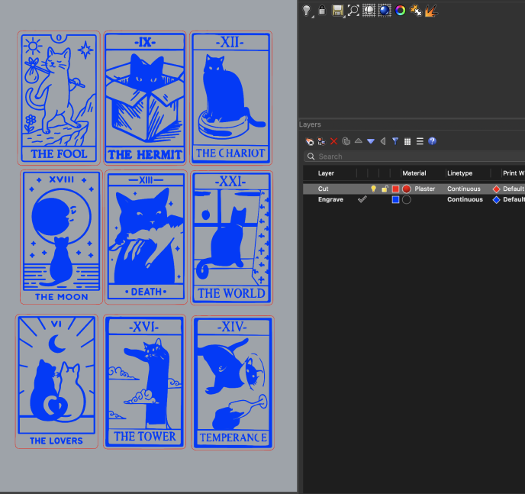
Task: Click the Material column header
Action: (x=414, y=173)
